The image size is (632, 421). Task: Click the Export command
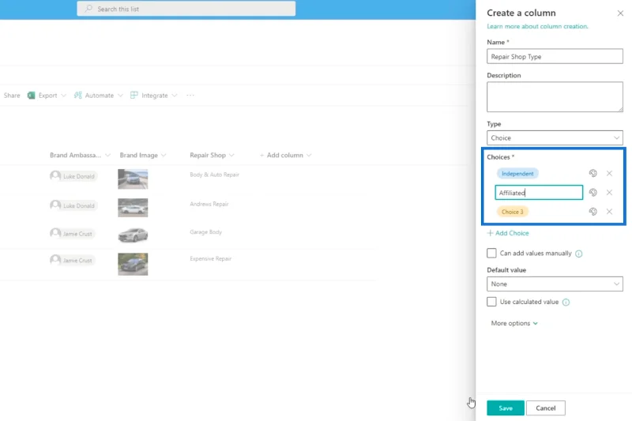coord(47,96)
